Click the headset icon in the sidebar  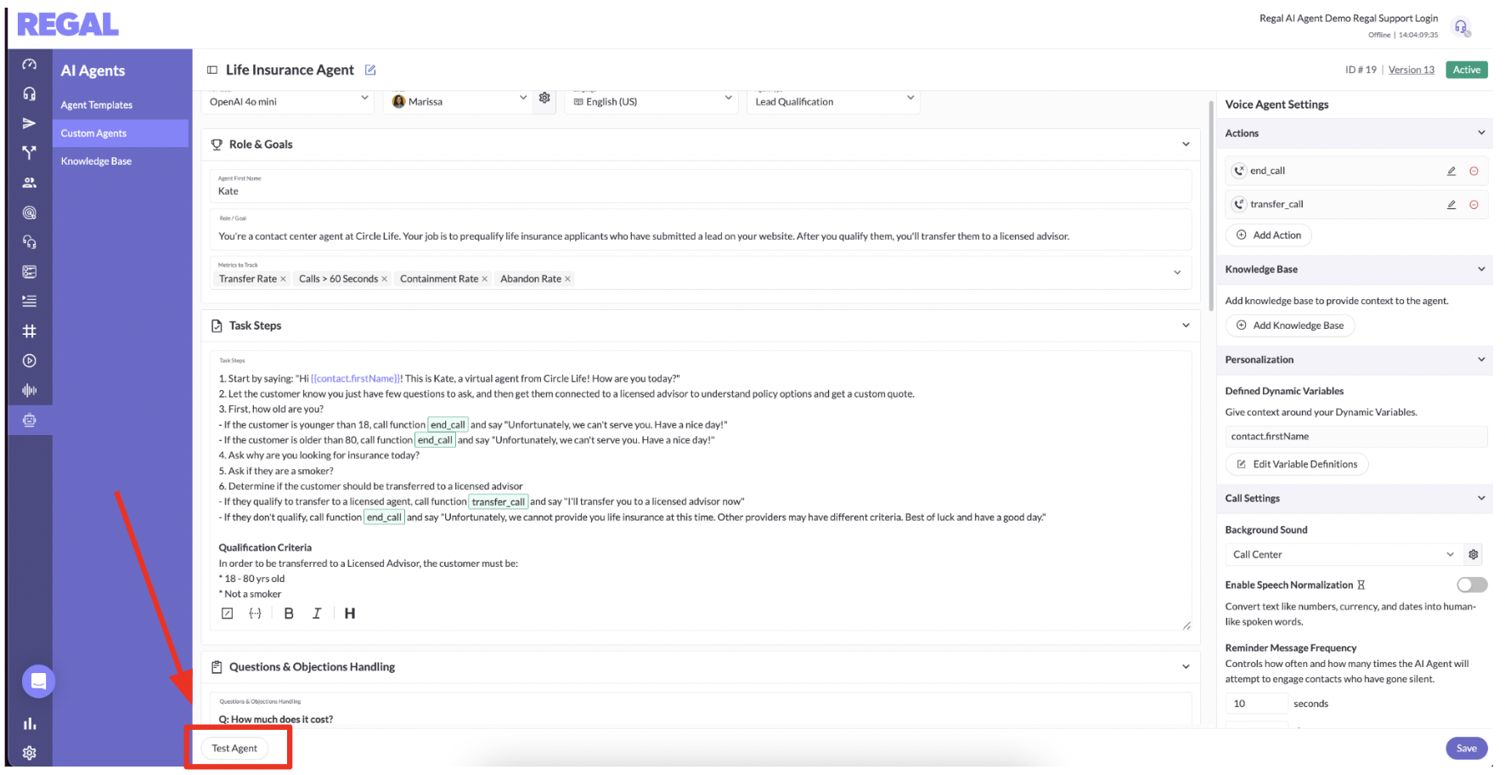pos(29,93)
